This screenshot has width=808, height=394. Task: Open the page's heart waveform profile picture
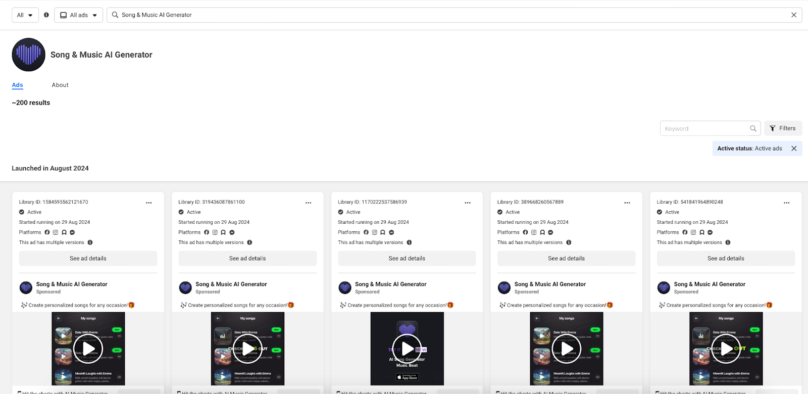pos(29,55)
